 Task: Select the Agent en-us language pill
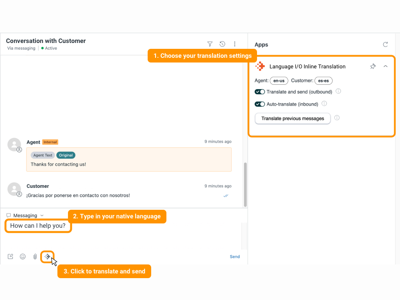(279, 80)
